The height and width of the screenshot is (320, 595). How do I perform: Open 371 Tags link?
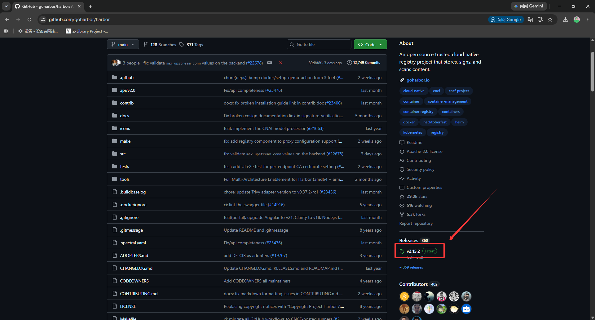[x=191, y=45]
